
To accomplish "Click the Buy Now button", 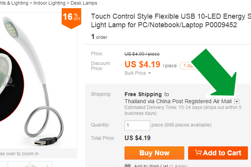I will [154, 153].
